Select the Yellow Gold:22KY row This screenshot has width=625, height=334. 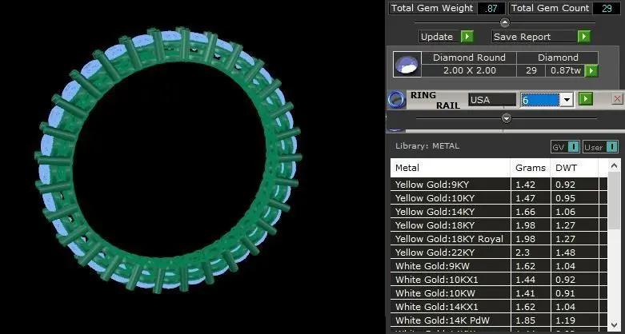click(499, 252)
